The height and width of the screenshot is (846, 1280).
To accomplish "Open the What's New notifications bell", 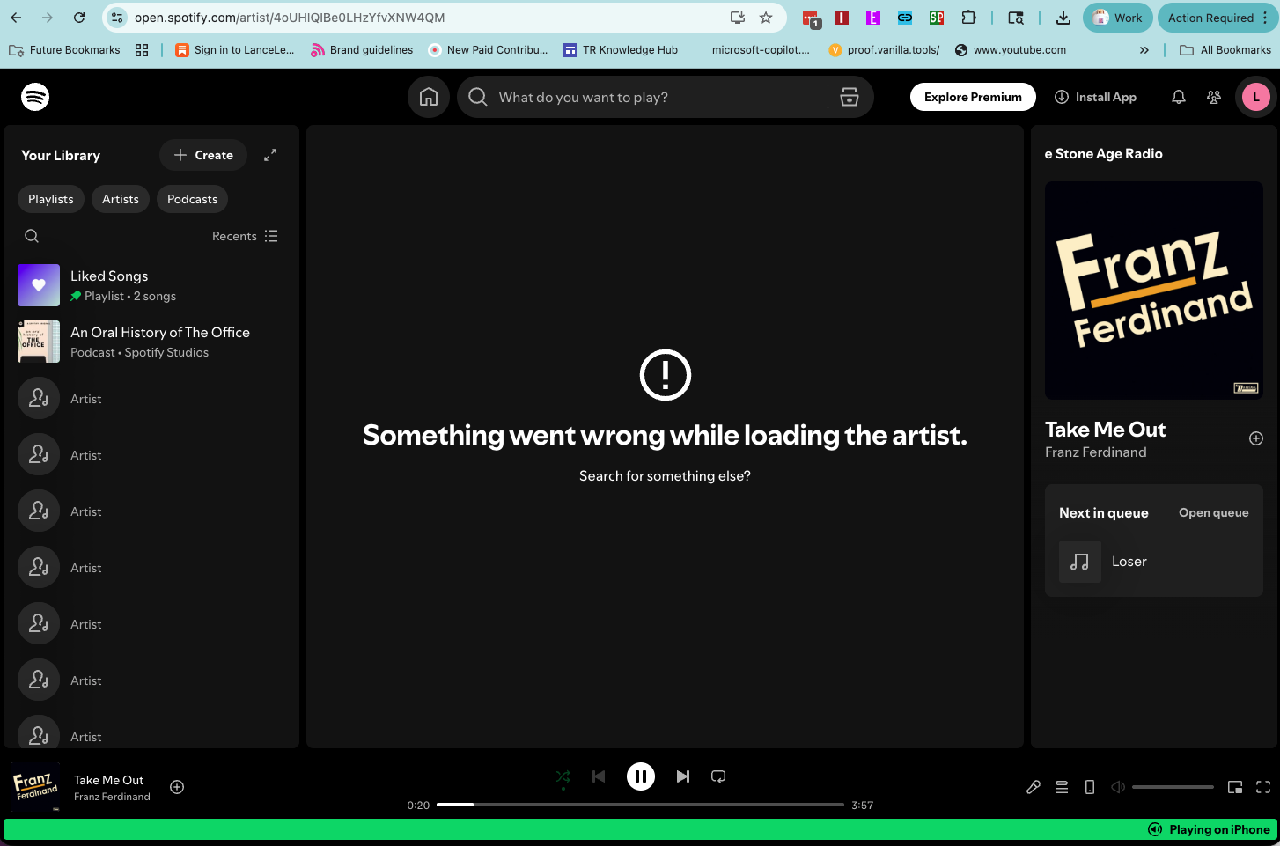I will pos(1179,97).
